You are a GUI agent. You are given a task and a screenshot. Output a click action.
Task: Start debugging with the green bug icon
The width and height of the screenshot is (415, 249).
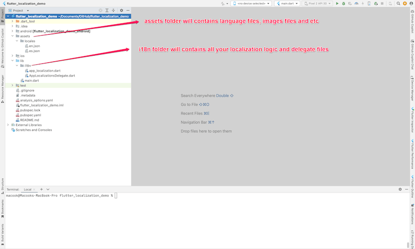click(344, 3)
